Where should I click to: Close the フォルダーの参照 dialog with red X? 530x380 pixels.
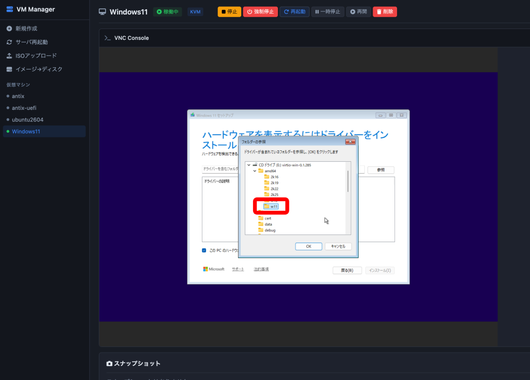(350, 142)
